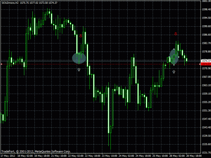The image size is (211, 158).
Task: Click the 1590.60 price axis label
Action: (x=206, y=26)
